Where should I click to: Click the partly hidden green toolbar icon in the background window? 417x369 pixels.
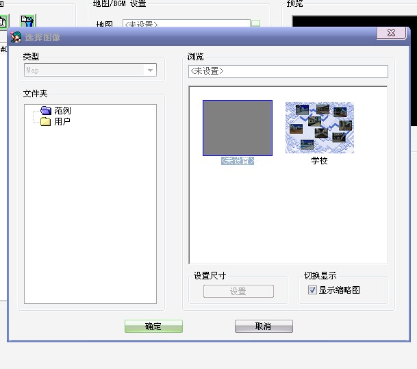(x=3, y=22)
